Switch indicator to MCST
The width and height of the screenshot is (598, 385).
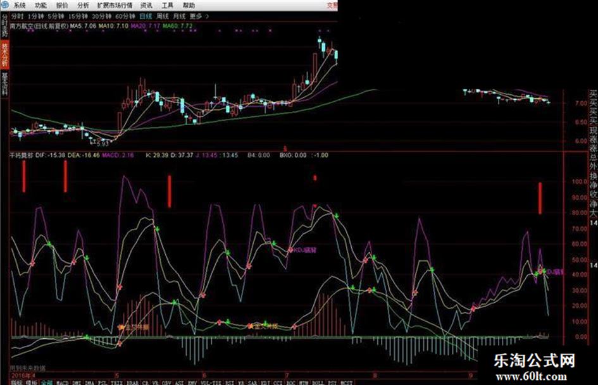click(x=346, y=382)
